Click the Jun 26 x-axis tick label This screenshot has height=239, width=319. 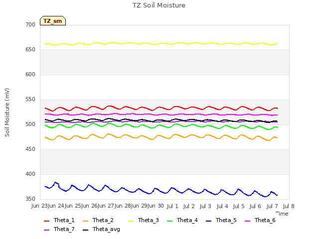(x=90, y=206)
